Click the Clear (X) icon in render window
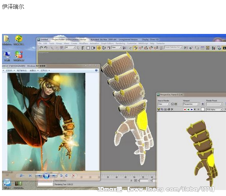The image size is (226, 196). pyautogui.click(x=172, y=109)
